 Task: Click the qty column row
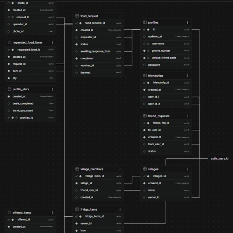point(31,78)
